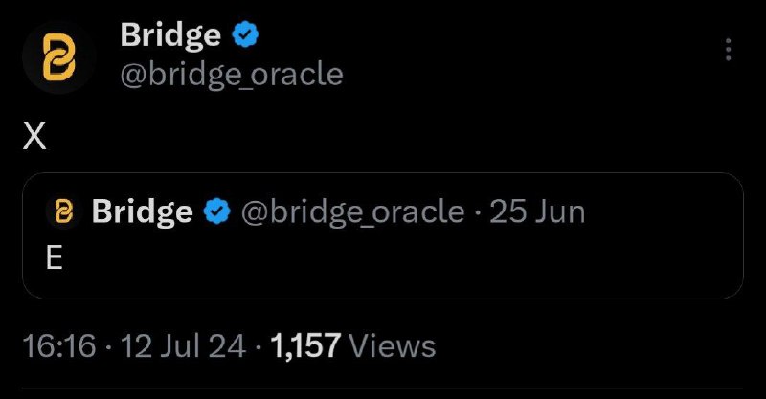
Task: Open Bridge profile avatar at top
Action: point(58,57)
